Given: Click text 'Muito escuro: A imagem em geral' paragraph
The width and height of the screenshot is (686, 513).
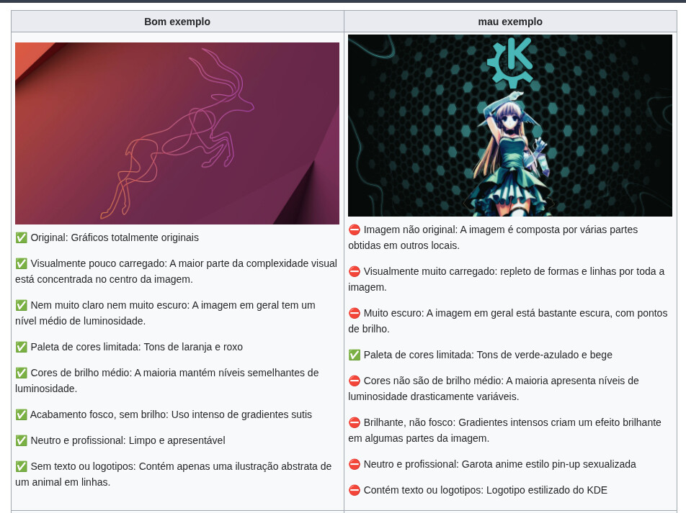Looking at the screenshot, I should 508,321.
